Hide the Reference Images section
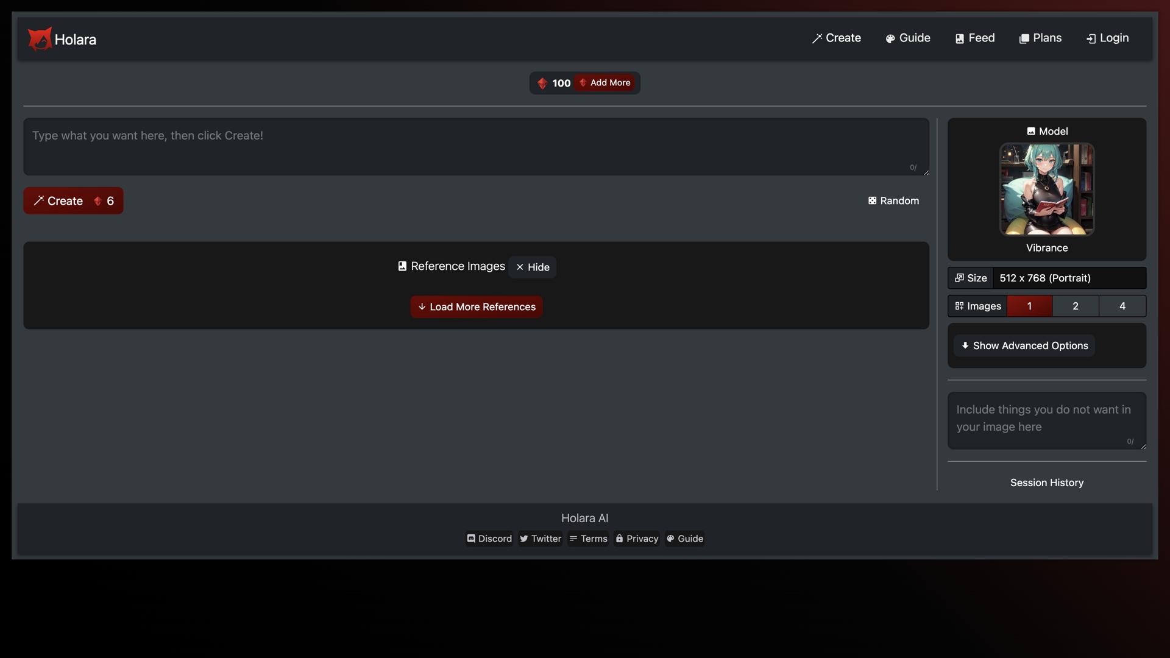This screenshot has width=1170, height=658. (x=532, y=267)
